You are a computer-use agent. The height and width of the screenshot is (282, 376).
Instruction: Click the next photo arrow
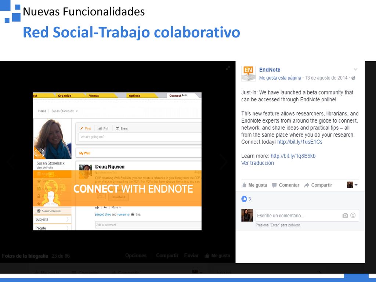pyautogui.click(x=224, y=162)
